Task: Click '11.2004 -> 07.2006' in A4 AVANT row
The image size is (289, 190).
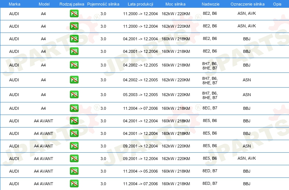Action: coord(140,184)
